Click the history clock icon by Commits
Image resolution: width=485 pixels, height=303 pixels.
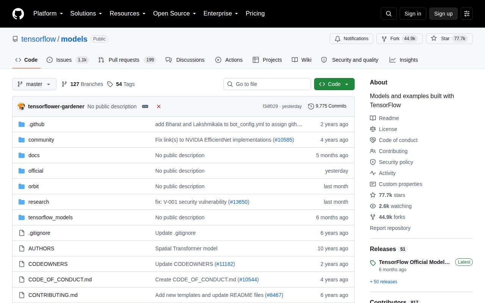coord(311,106)
